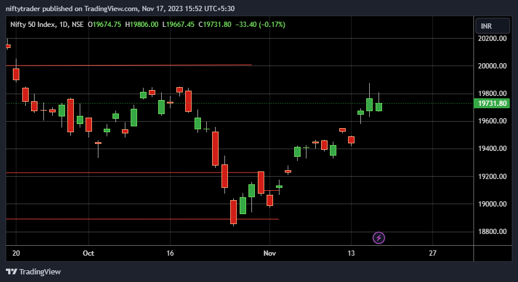Click the Nov date label on time axis
The image size is (518, 282).
[270, 253]
